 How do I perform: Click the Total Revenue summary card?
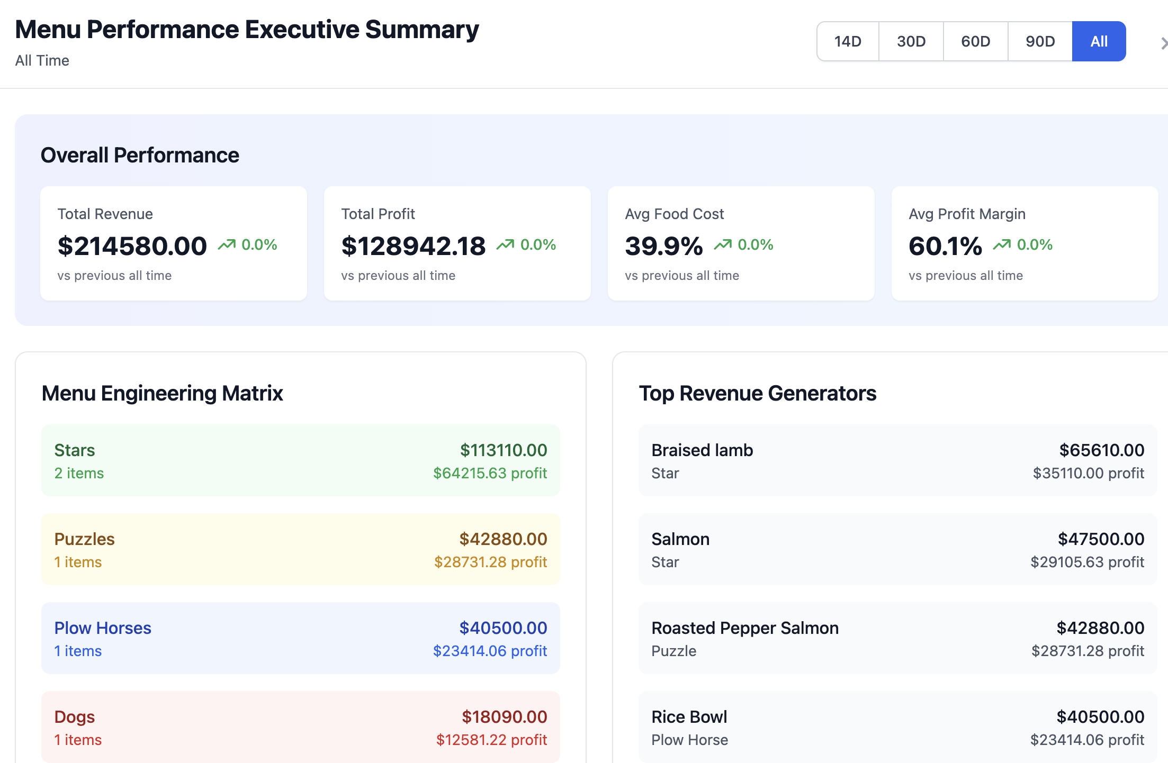point(174,243)
